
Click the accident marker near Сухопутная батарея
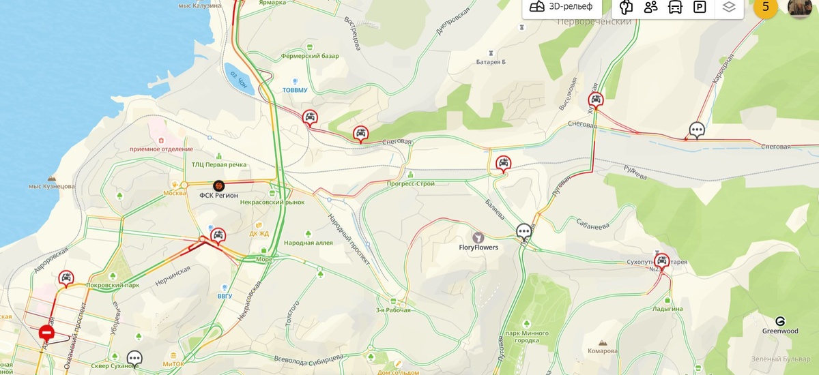(x=661, y=260)
